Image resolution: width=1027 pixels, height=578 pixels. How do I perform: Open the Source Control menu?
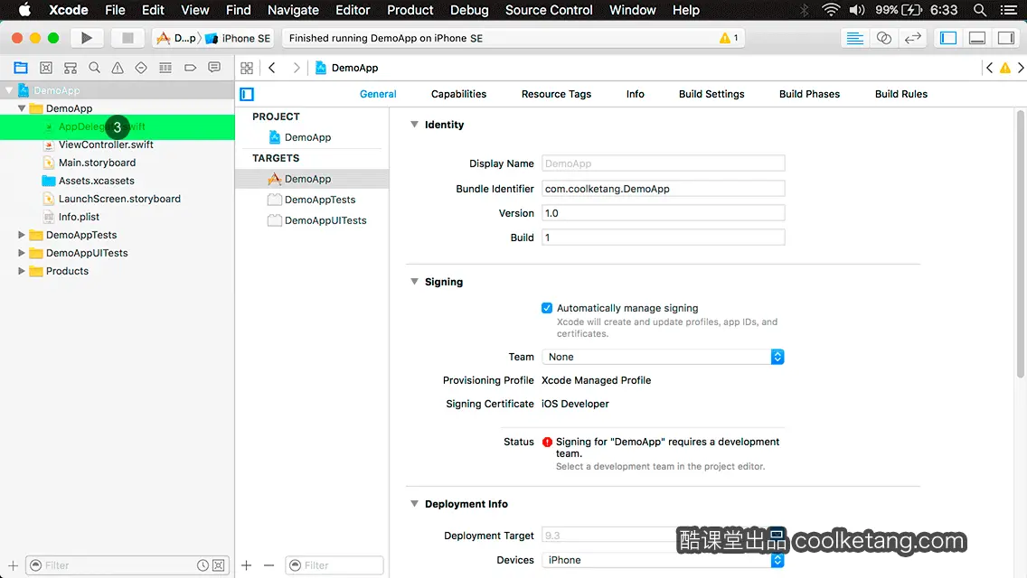(x=549, y=10)
